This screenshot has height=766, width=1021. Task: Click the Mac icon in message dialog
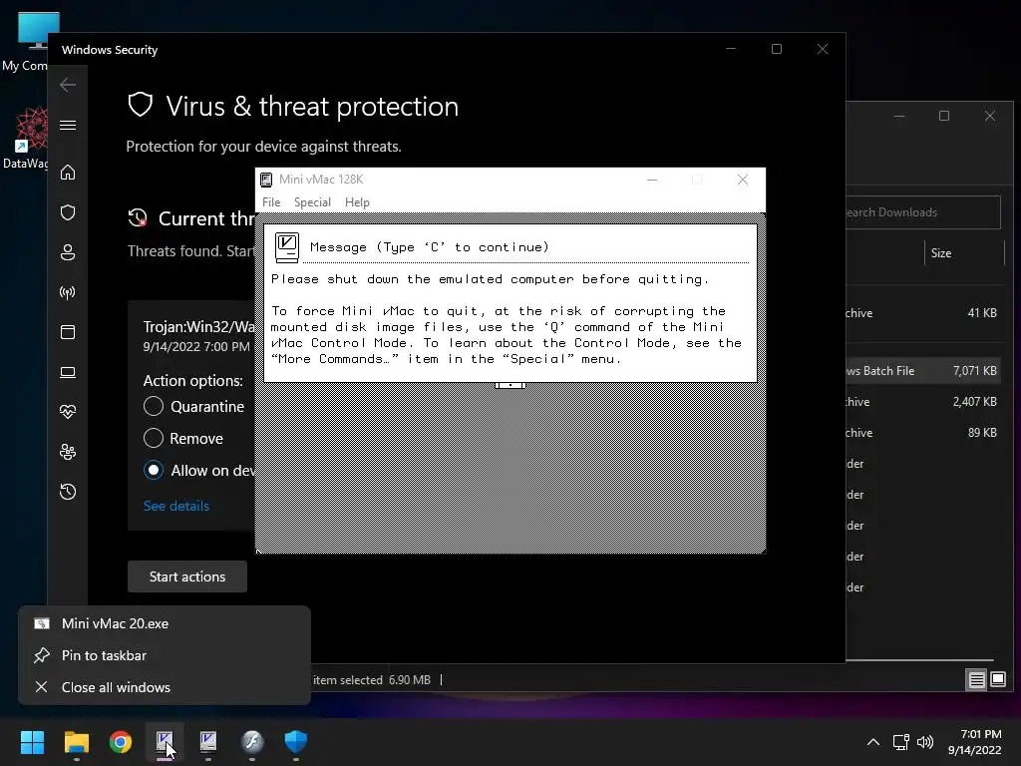pos(286,247)
